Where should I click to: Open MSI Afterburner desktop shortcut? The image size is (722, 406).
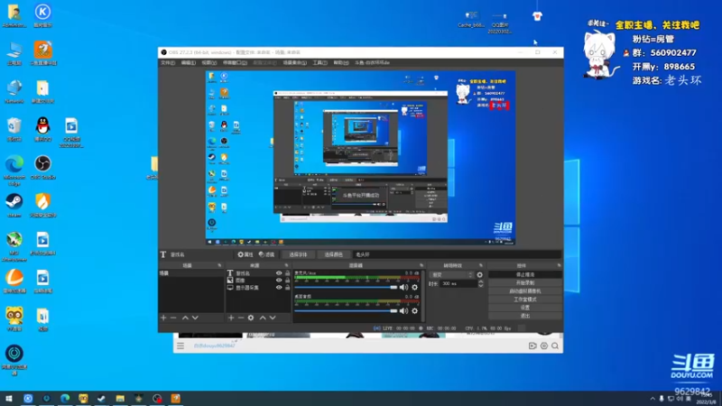(x=14, y=246)
